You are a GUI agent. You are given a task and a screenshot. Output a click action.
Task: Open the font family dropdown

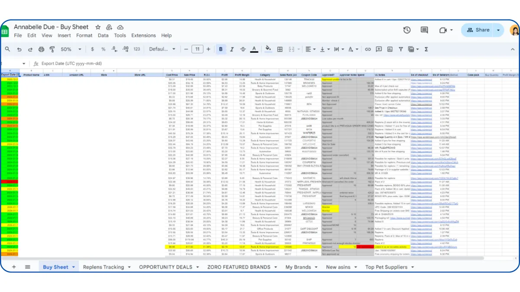click(x=161, y=49)
